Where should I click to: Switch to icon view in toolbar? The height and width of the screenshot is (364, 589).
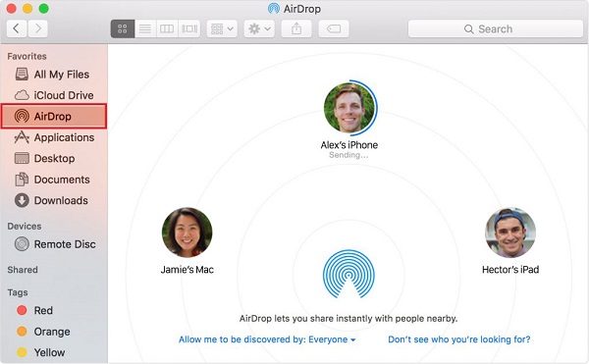(x=123, y=28)
